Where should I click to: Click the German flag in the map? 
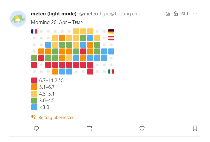pos(111,31)
